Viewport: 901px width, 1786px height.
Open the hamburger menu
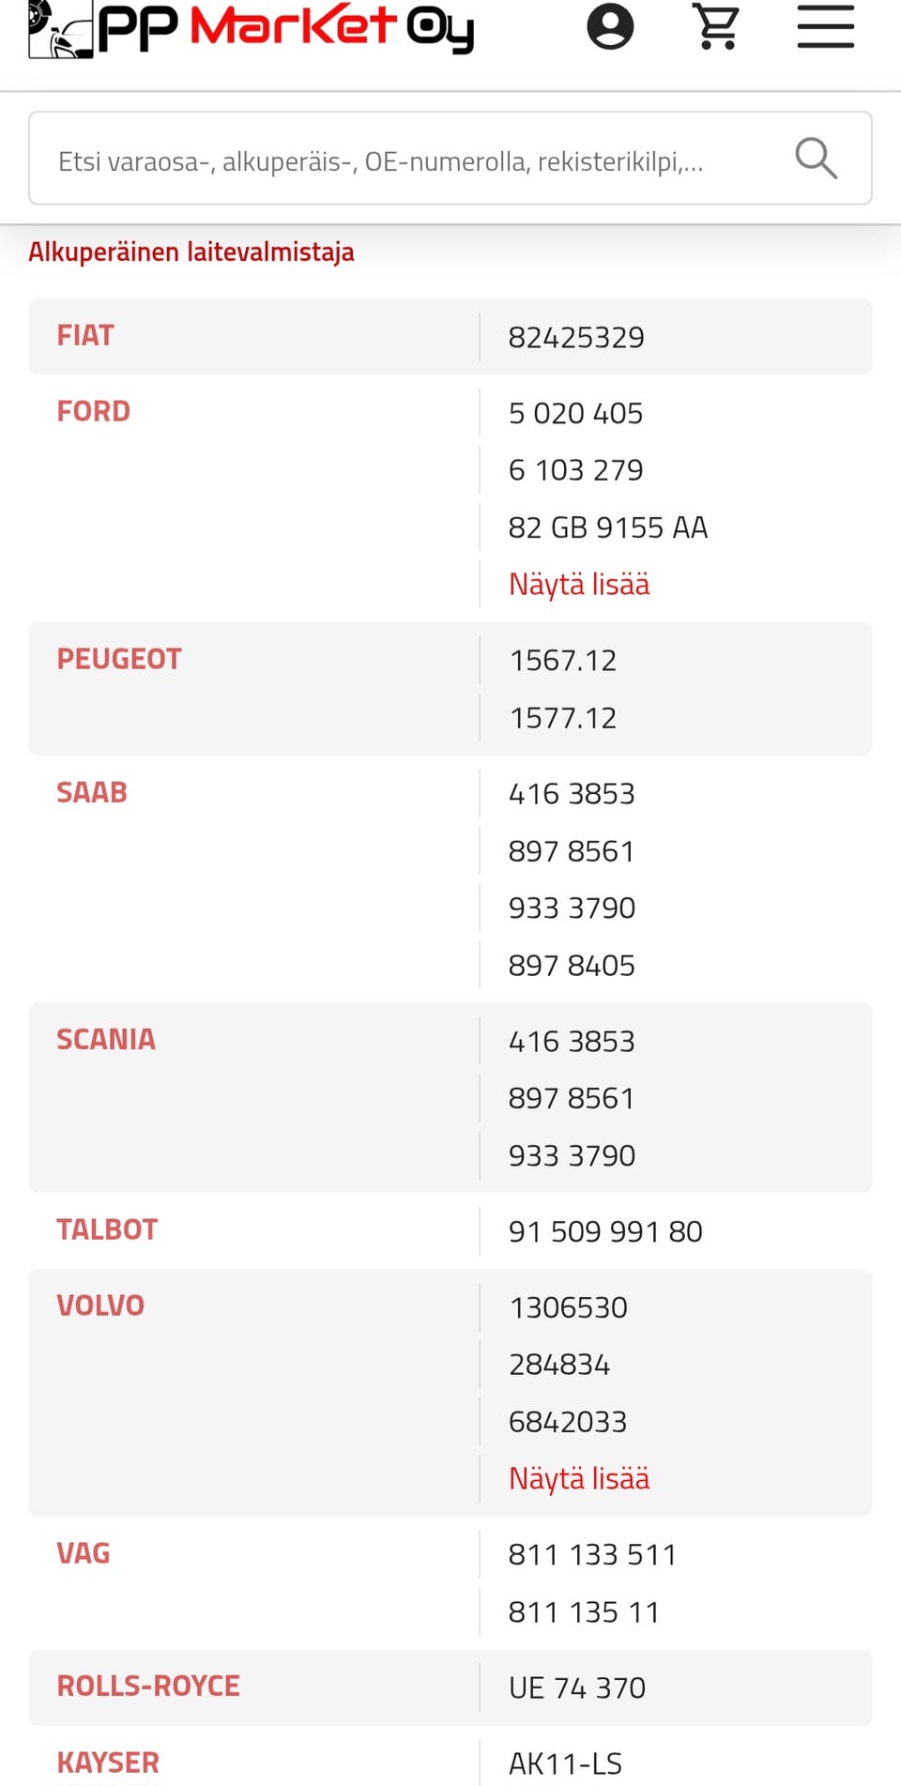coord(826,26)
